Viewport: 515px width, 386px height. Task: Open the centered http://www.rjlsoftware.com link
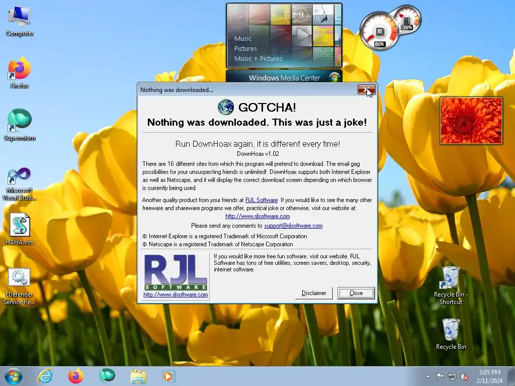[257, 216]
